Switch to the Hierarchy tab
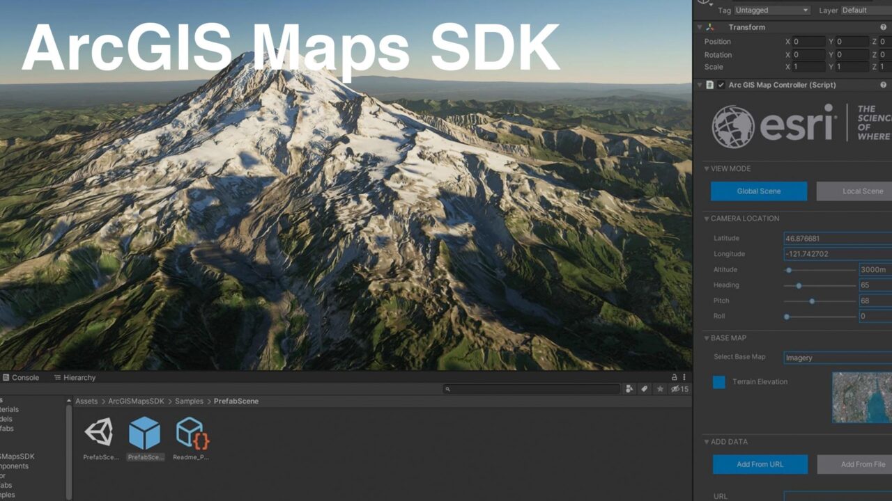This screenshot has height=501, width=892. point(75,377)
